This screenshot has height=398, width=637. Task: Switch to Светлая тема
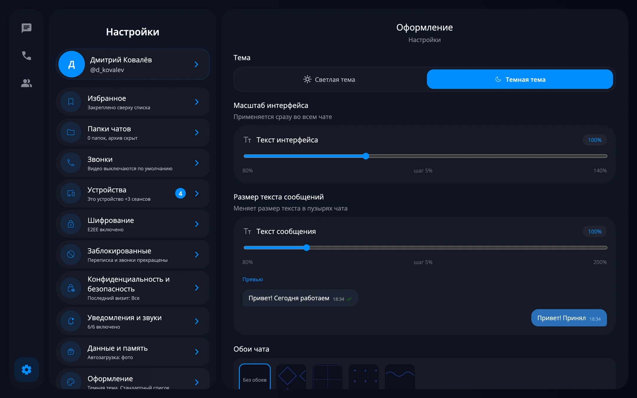[330, 79]
